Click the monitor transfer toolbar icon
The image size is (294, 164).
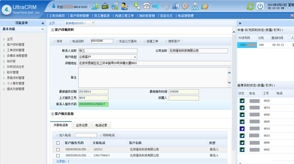(114, 7)
